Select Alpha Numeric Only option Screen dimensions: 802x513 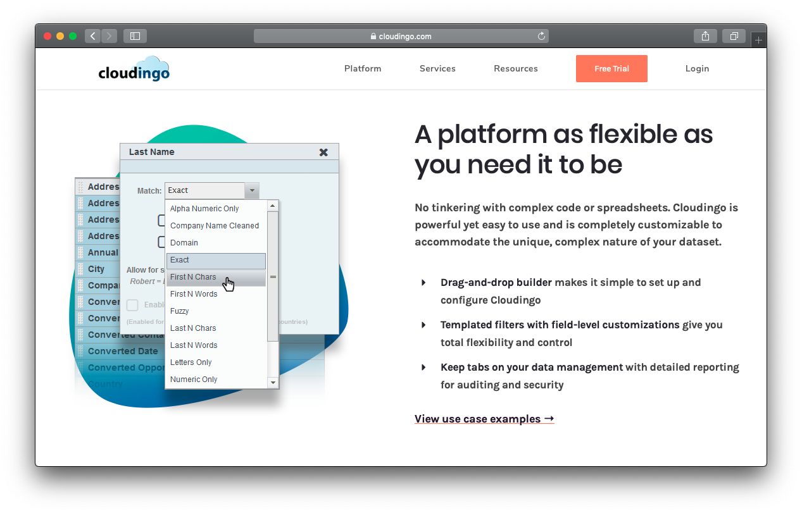click(216, 209)
